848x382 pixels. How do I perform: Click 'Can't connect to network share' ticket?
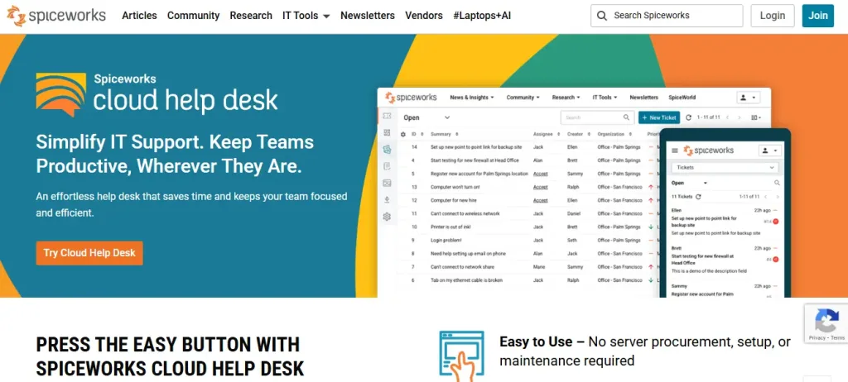[x=462, y=267]
